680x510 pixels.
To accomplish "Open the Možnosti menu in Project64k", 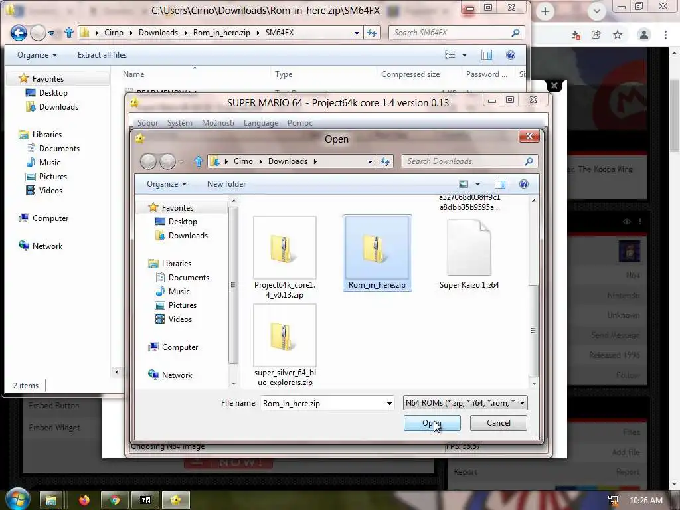I will [x=218, y=123].
